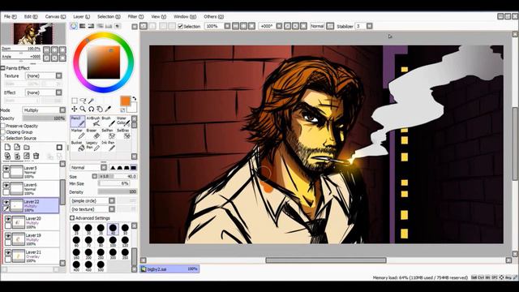Screen dimensions: 519x292
Task: Select the SelPen tool
Action: pyautogui.click(x=108, y=134)
